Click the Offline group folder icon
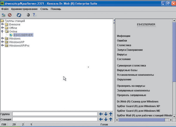The height and width of the screenshot is (127, 176). pyautogui.click(x=7, y=28)
